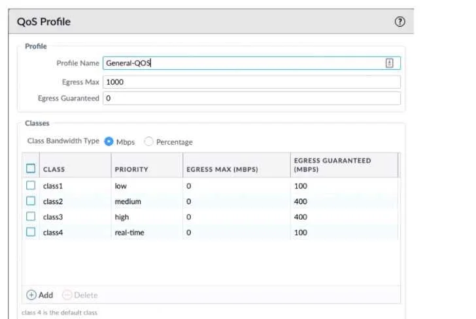Select the Percentage bandwidth type radio
Image resolution: width=476 pixels, height=319 pixels.
(x=148, y=142)
